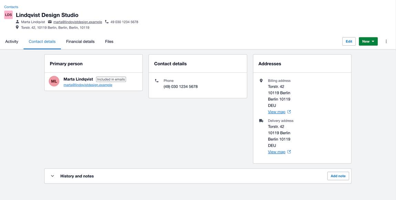Click the Lindqvist Design Studio heading
The width and height of the screenshot is (396, 200).
click(47, 15)
